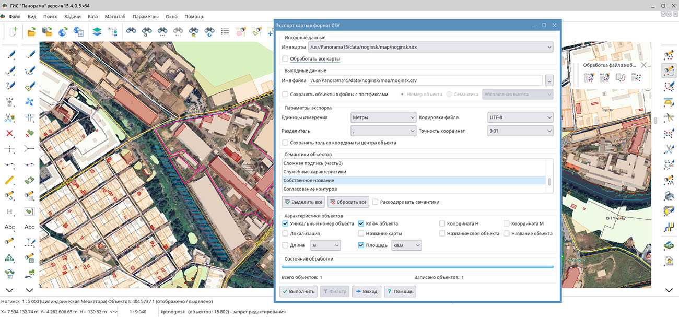Open the map layers stack icon
The width and height of the screenshot is (679, 318).
coord(96,32)
